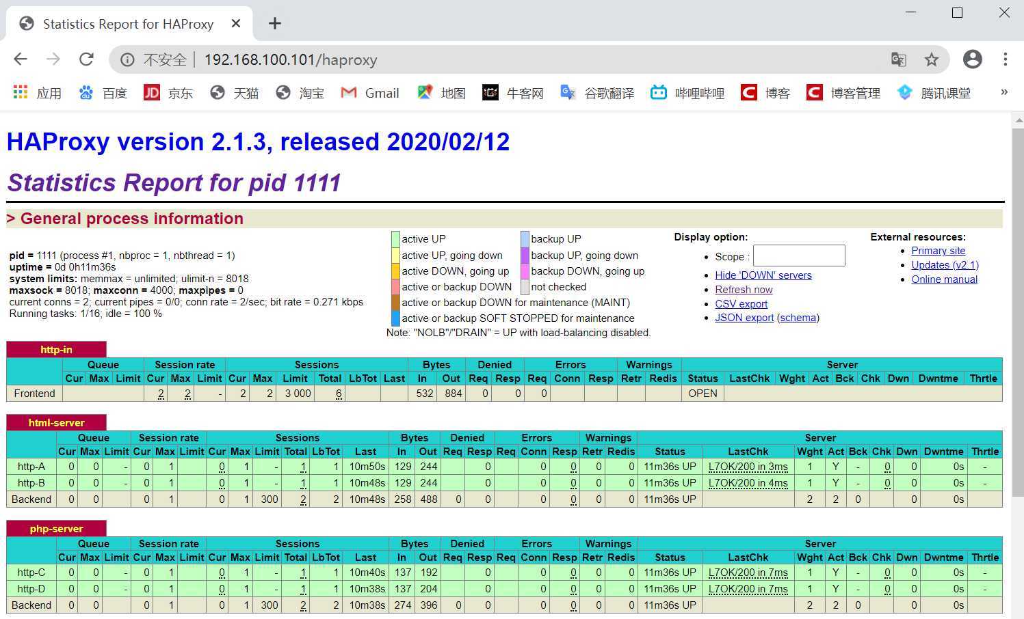Click the php-server Backend row label
Screen dimensions: 1024x619
[x=31, y=605]
